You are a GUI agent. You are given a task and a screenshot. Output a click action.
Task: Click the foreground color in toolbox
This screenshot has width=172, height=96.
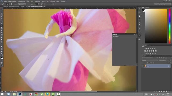click(1, 58)
